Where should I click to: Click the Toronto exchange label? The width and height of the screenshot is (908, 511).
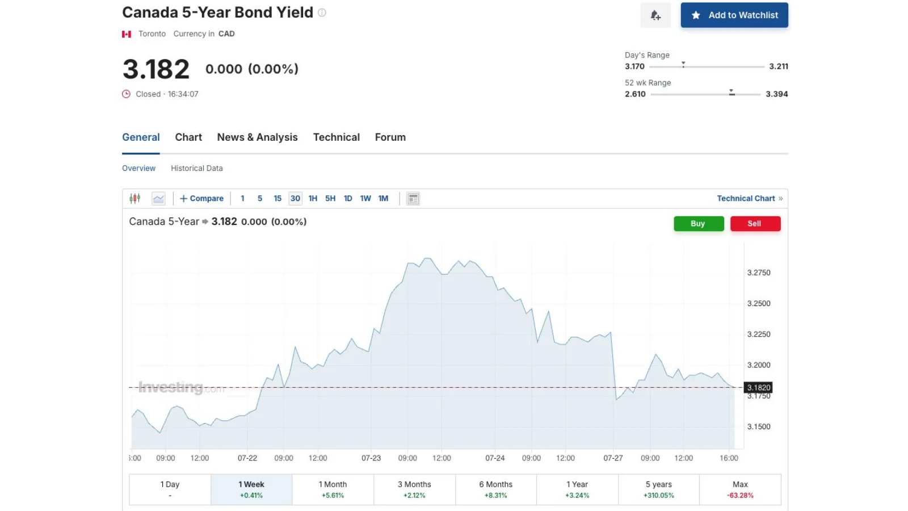click(152, 34)
